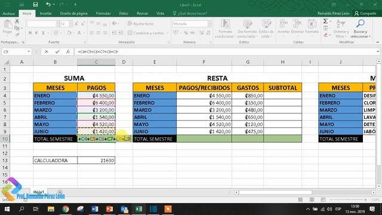Open PowerPoint from the taskbar
Image resolution: width=382 pixels, height=215 pixels.
(109, 209)
